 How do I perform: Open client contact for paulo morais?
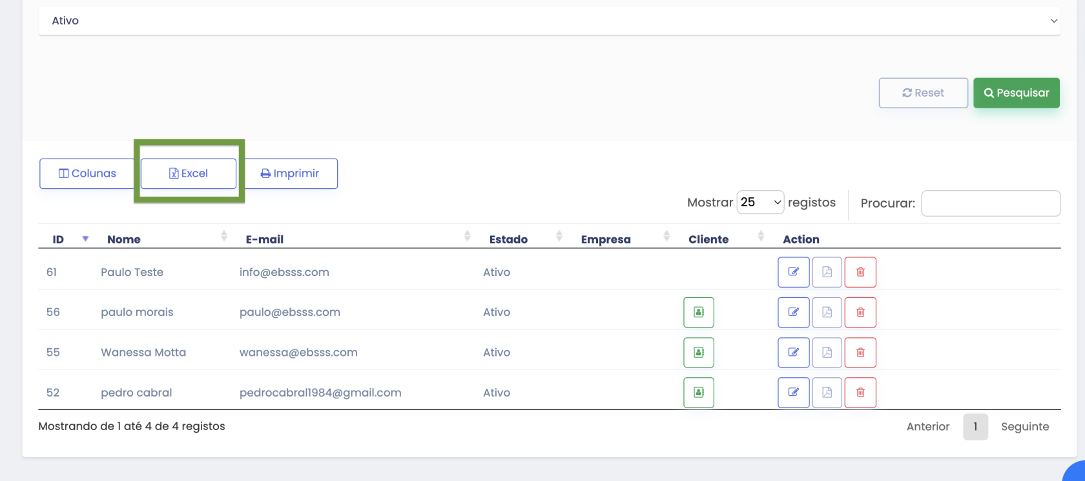(699, 312)
